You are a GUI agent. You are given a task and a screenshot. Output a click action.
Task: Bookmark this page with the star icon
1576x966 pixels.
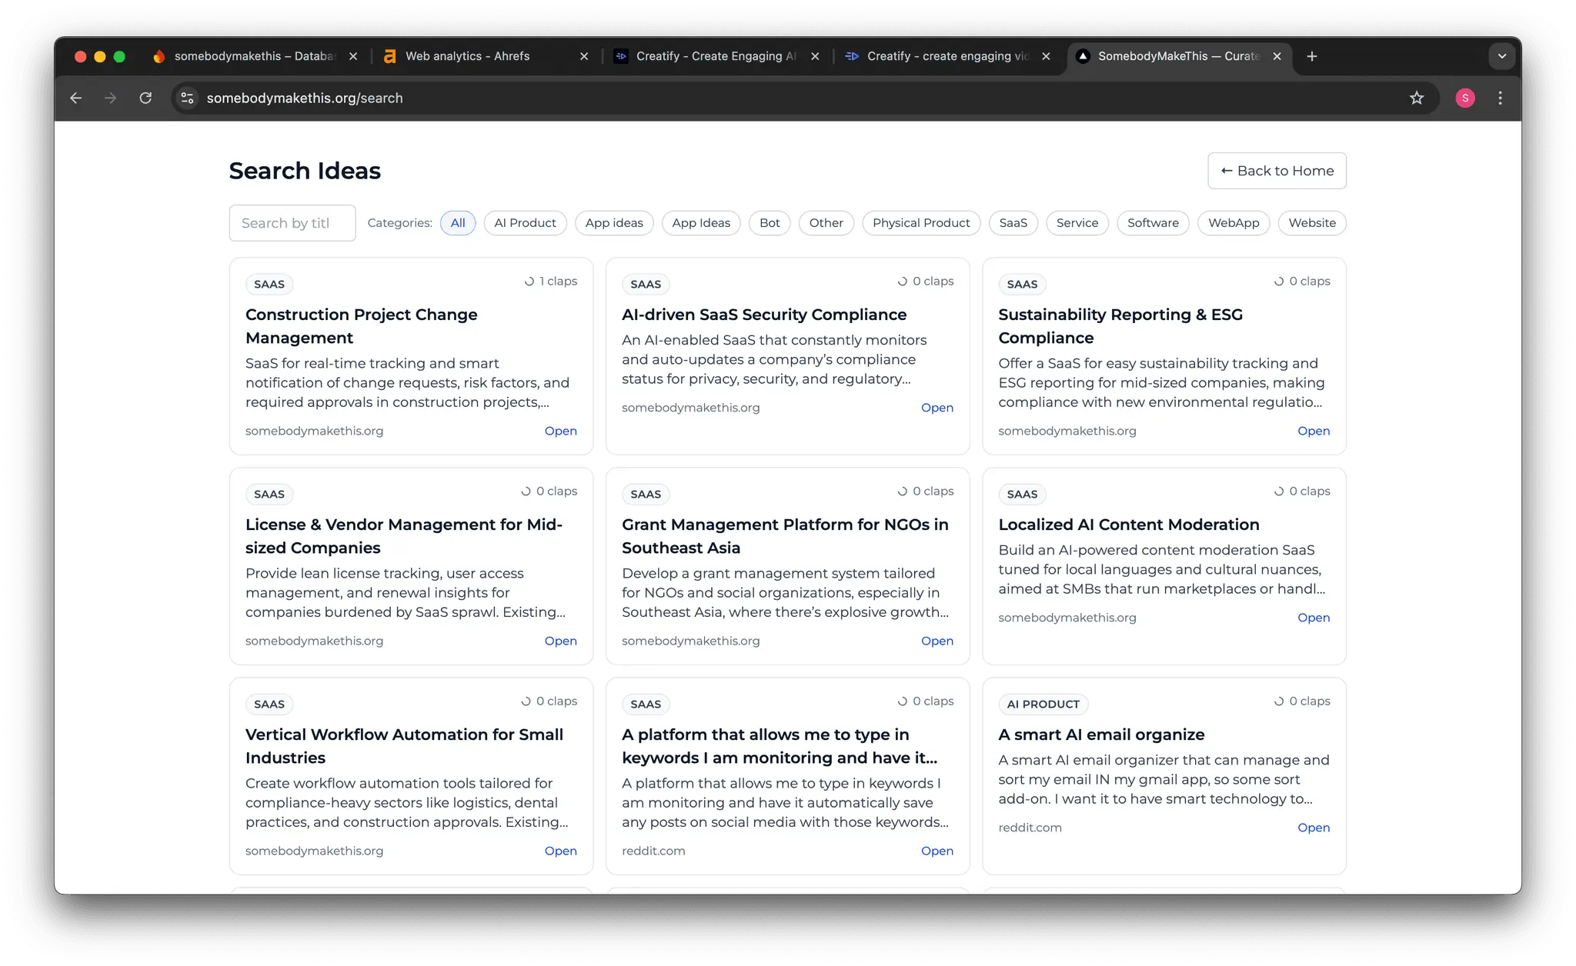point(1417,98)
